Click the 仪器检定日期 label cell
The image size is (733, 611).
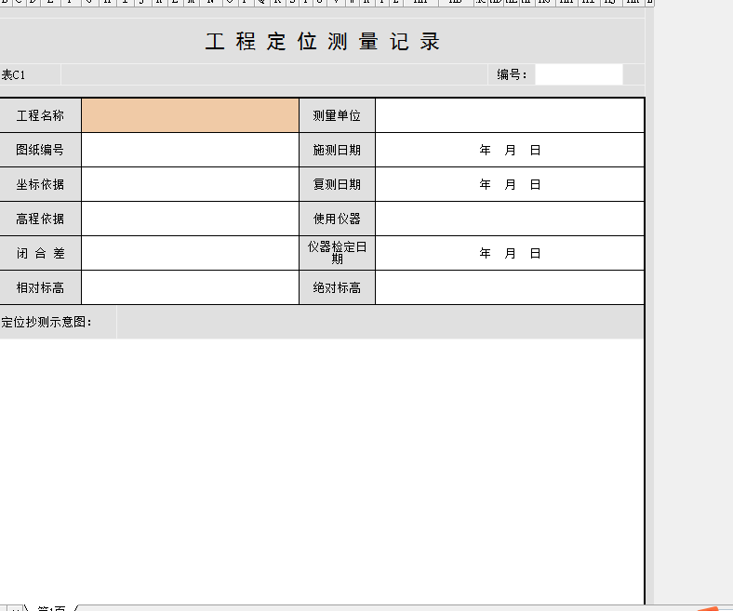coord(337,253)
